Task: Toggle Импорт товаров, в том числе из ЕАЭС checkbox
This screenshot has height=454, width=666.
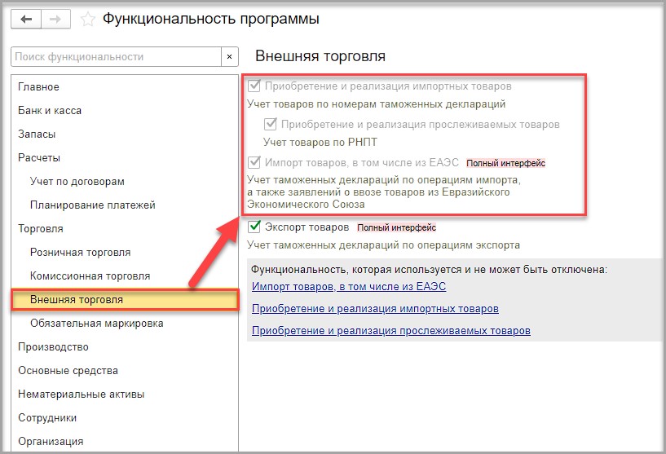Action: point(254,162)
